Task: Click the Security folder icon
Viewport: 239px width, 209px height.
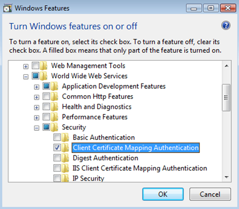Action: point(55,127)
